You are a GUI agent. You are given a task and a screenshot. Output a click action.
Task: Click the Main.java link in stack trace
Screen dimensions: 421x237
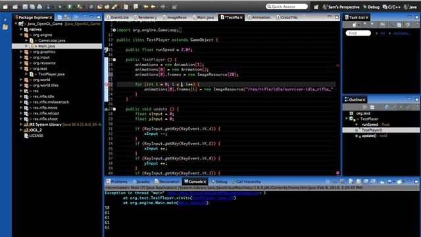point(192,203)
